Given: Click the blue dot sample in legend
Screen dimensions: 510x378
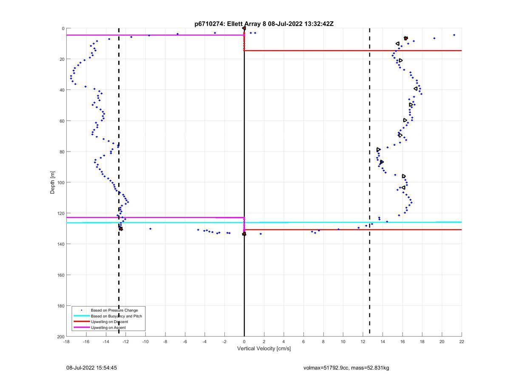Looking at the screenshot, I should (81, 310).
